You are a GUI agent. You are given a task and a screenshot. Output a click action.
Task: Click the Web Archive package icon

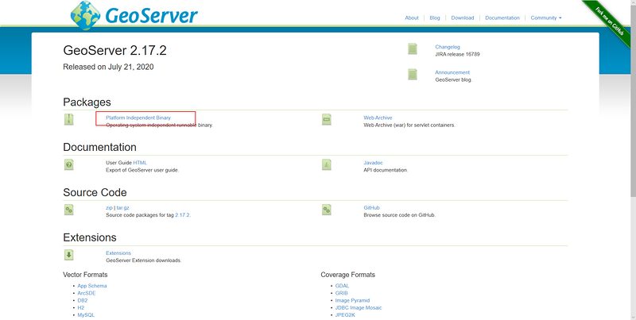point(327,119)
